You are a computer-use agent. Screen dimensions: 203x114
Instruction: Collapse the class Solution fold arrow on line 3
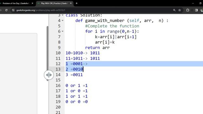62,15
